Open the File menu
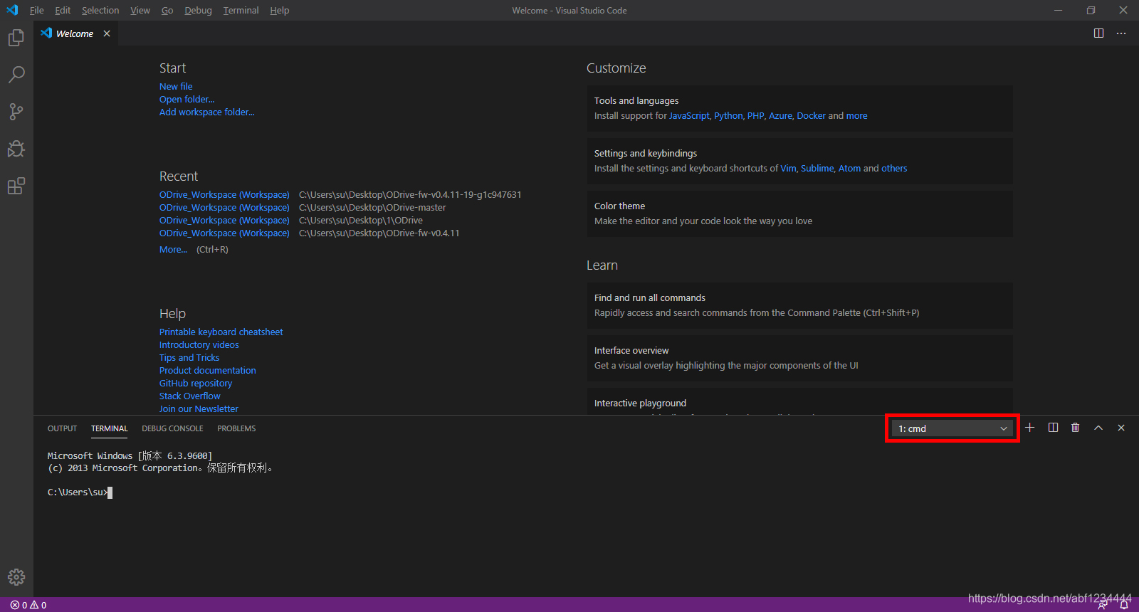Image resolution: width=1139 pixels, height=612 pixels. click(37, 10)
